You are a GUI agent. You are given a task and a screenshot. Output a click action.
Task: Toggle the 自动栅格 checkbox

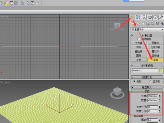(139, 39)
